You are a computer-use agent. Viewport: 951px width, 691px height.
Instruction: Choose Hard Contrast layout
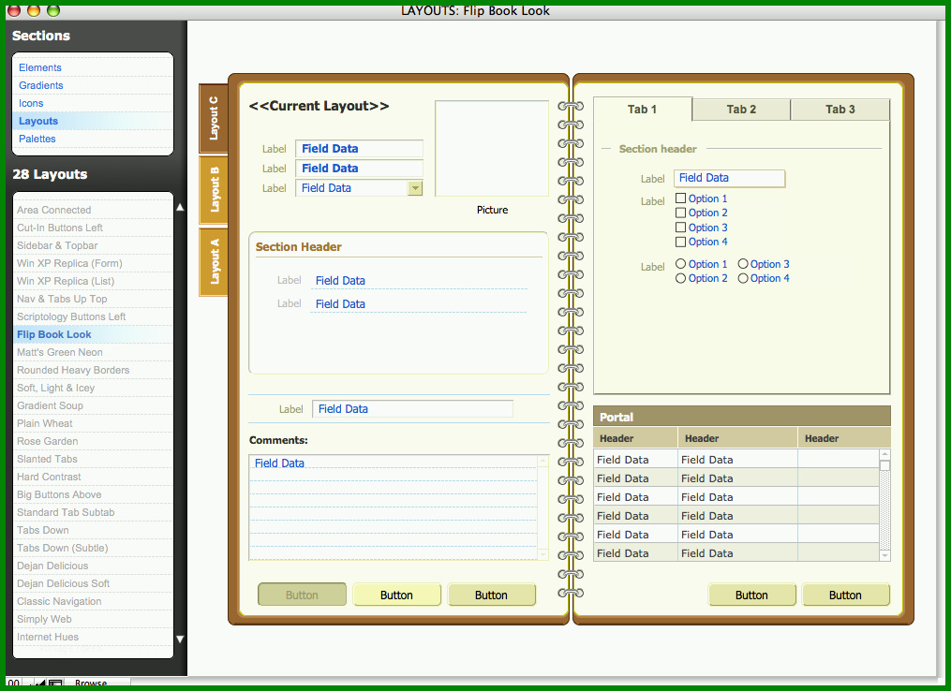click(x=93, y=477)
